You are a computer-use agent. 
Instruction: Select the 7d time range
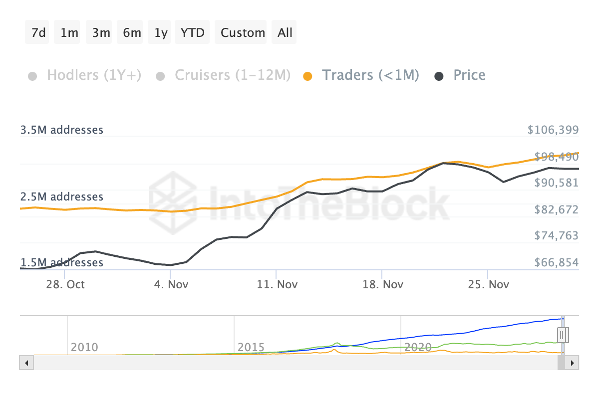(38, 33)
